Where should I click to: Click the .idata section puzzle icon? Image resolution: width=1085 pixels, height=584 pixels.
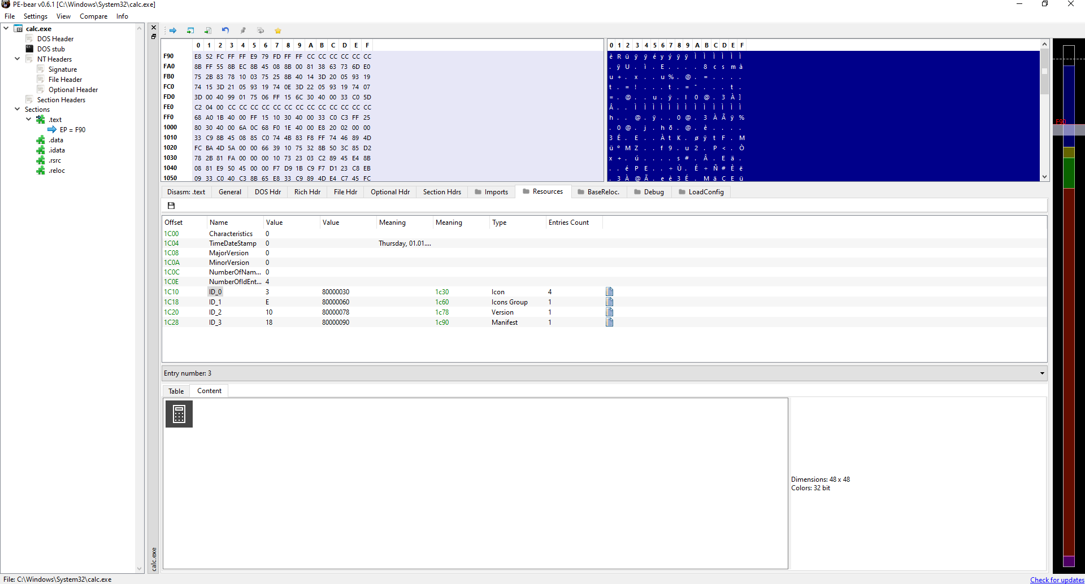point(41,150)
